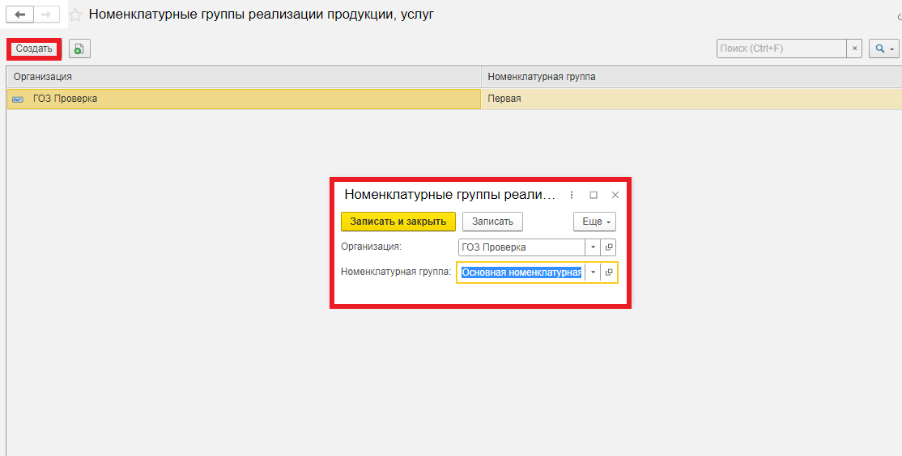Open the Еще dropdown menu
902x456 pixels.
(594, 222)
